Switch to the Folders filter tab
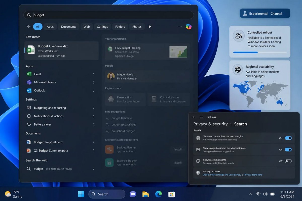302x201 pixels. (x=120, y=27)
